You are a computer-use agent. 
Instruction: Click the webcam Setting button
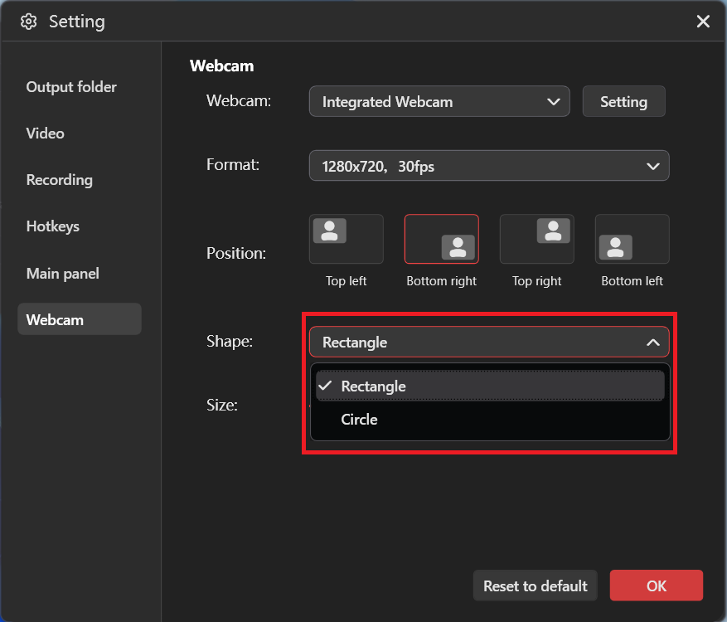[x=623, y=101]
